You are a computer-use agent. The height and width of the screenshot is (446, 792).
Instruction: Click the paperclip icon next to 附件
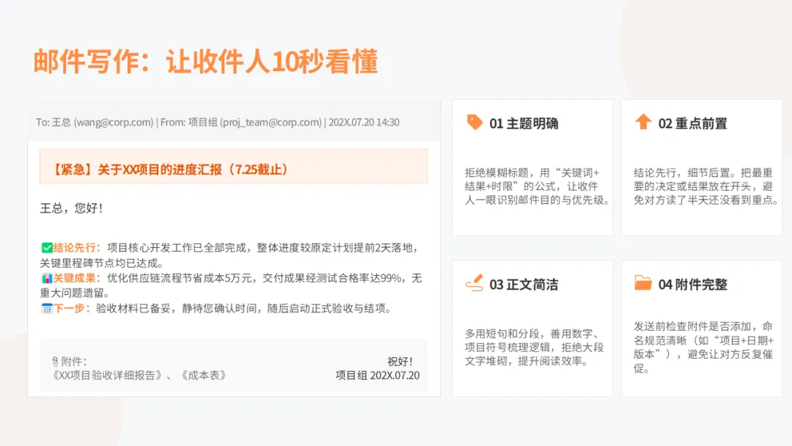(x=55, y=362)
